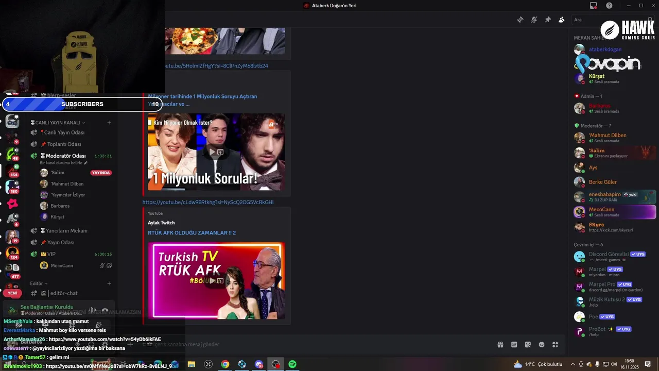This screenshot has height=371, width=659.
Task: Open RTÜK AFK OLDUĞU ZAMANLAR !! 2 title
Action: [192, 233]
